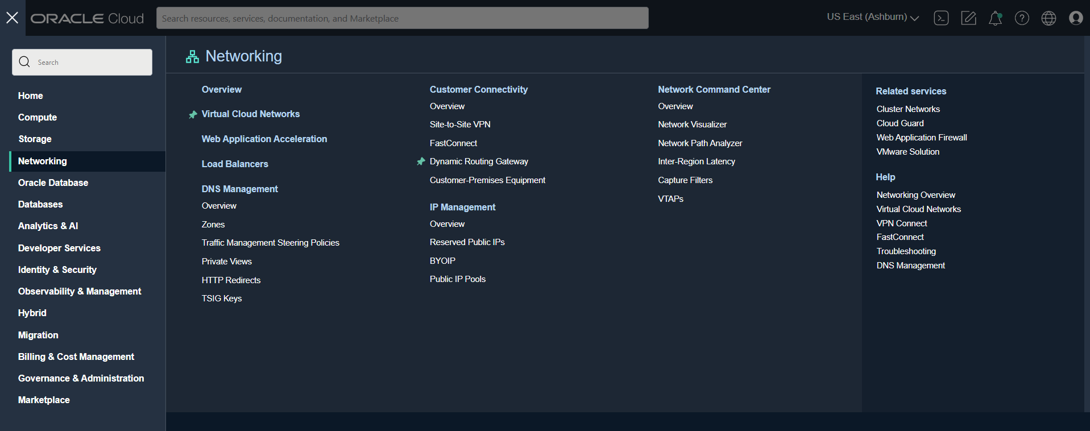Click the edit/feedback pencil icon in header
This screenshot has width=1090, height=431.
pyautogui.click(x=968, y=18)
